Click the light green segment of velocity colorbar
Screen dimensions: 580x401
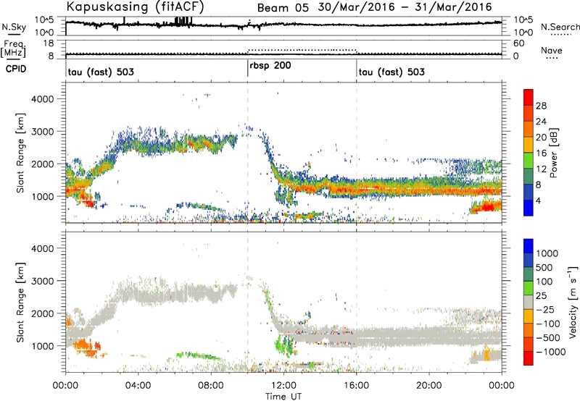point(529,288)
